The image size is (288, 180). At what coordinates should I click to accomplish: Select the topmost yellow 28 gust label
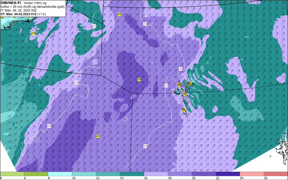click(119, 14)
